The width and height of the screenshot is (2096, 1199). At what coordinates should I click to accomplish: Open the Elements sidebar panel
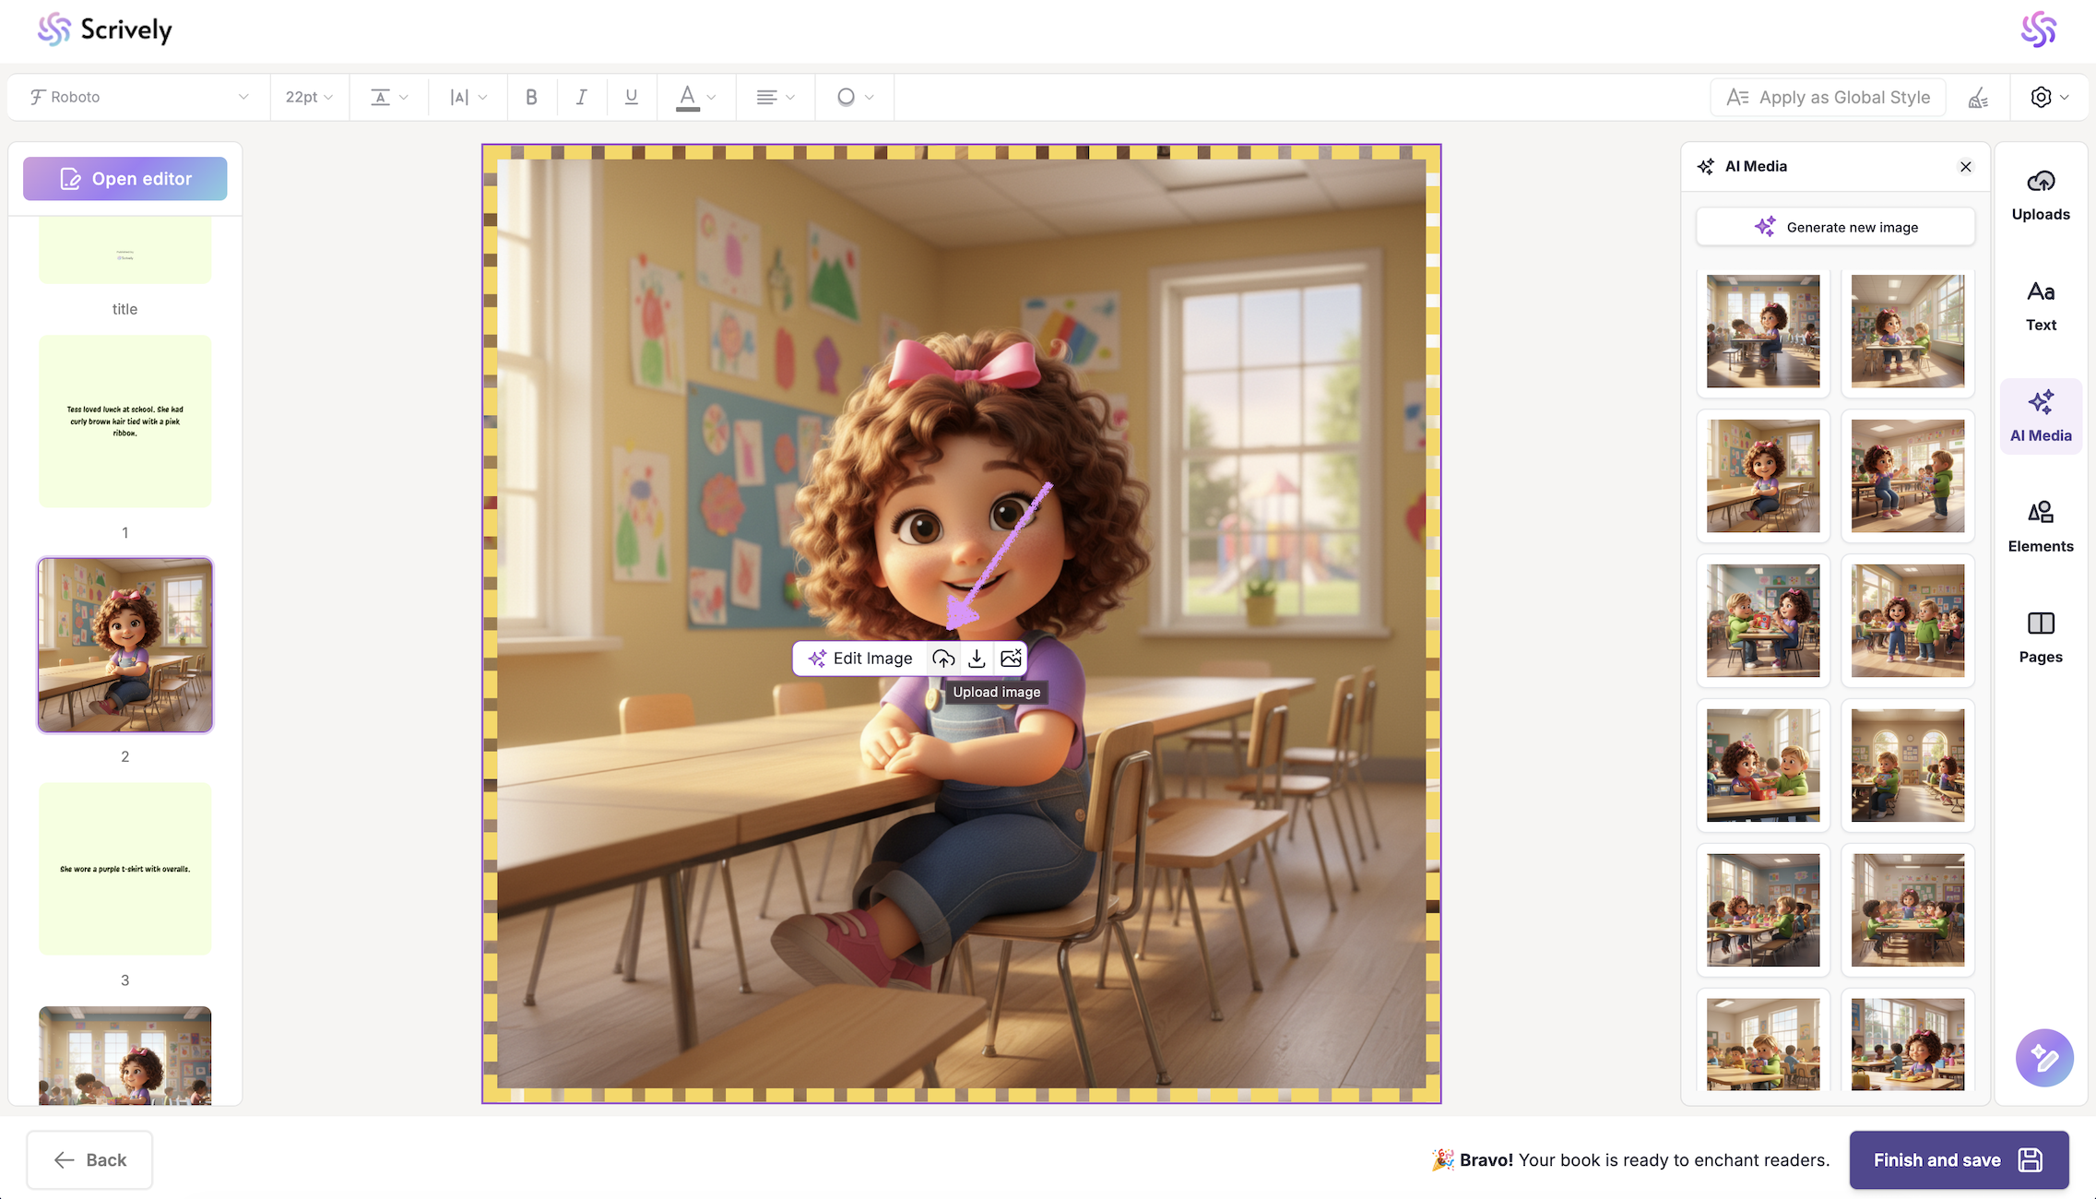click(x=2040, y=527)
